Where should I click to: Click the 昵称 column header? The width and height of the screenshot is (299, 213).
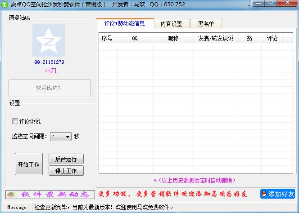(x=173, y=38)
